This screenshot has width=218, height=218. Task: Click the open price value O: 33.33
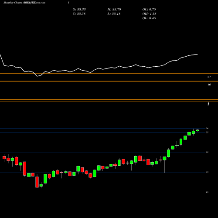(79, 10)
